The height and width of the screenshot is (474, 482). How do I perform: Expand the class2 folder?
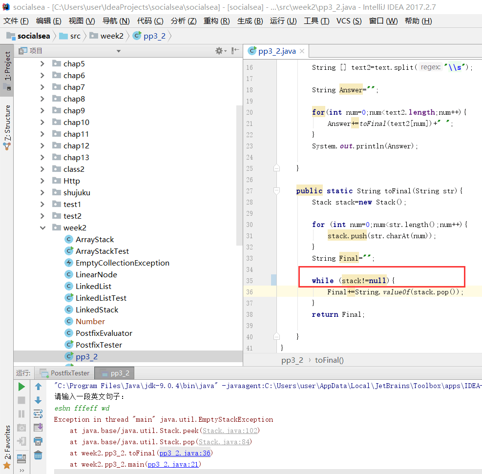[42, 169]
